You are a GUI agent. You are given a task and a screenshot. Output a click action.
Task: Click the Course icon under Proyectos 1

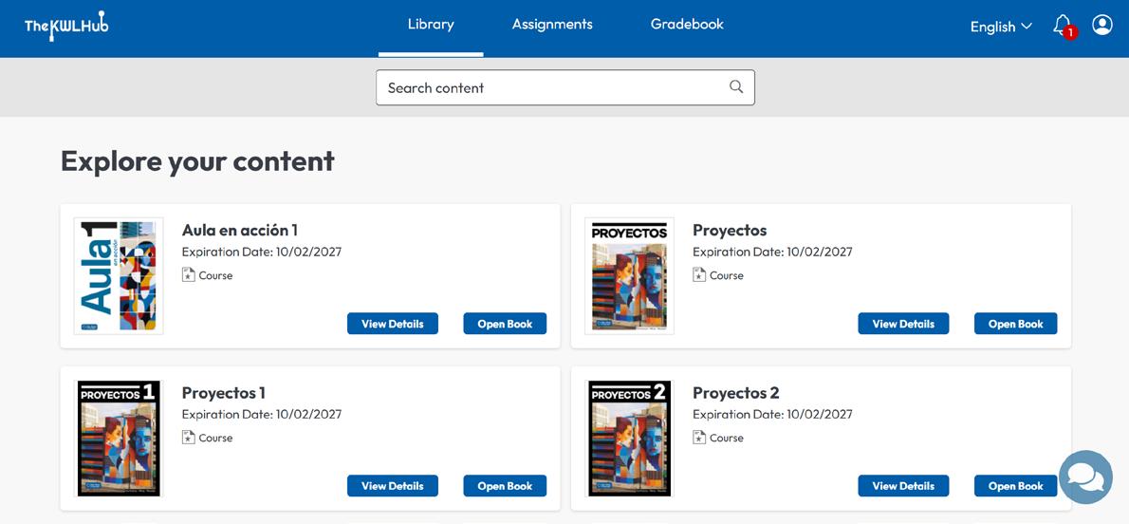(189, 438)
